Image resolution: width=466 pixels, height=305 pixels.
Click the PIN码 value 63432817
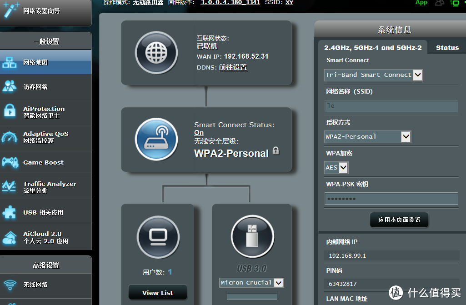tap(343, 284)
